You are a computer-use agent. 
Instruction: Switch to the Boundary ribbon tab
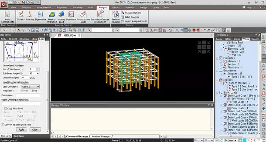(x=78, y=8)
